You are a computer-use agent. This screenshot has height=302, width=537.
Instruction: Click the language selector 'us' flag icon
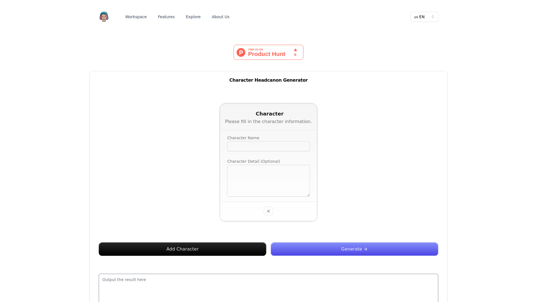[x=416, y=16]
